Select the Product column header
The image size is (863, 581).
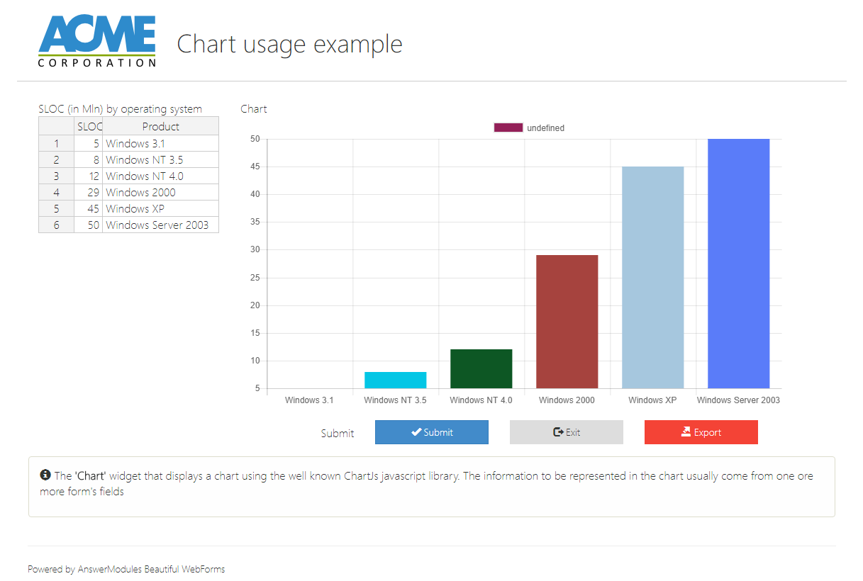160,127
